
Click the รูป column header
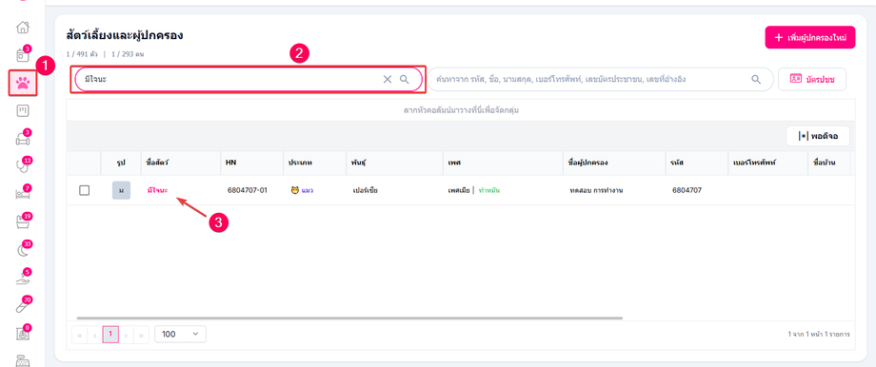point(121,163)
